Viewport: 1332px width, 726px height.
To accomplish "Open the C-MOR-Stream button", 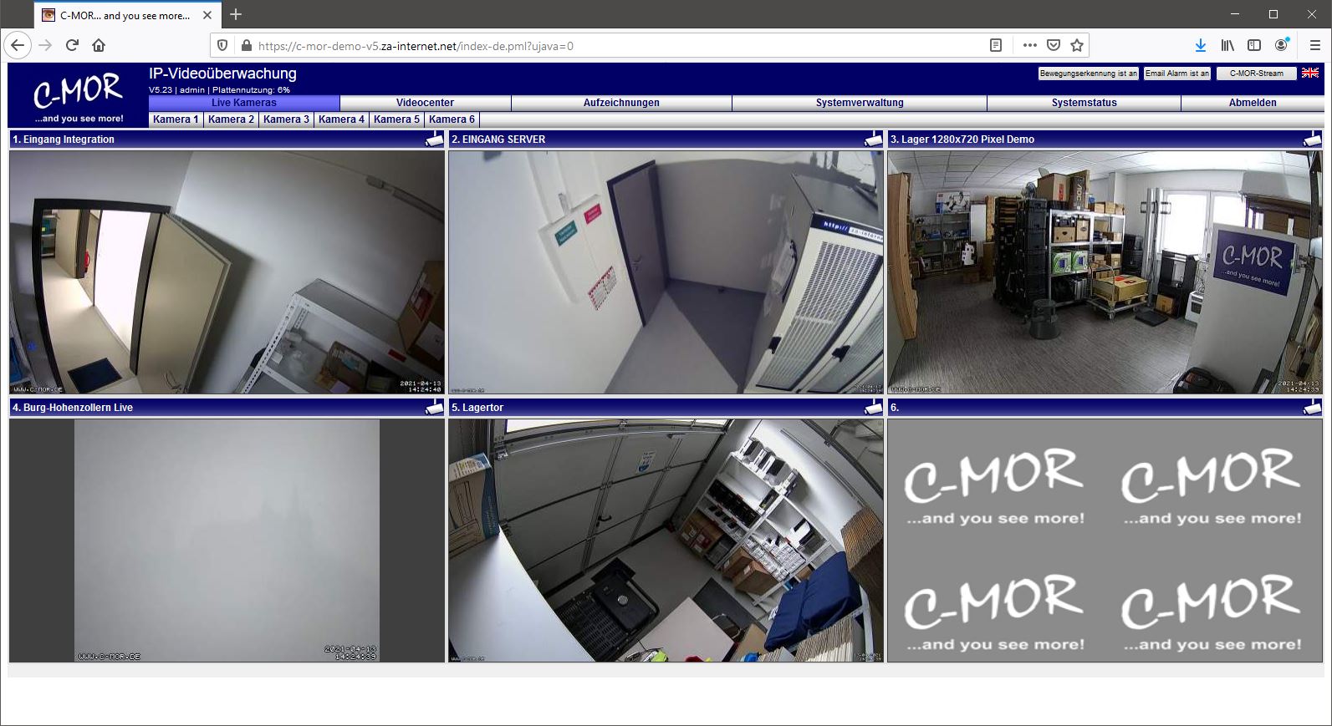I will (x=1256, y=74).
